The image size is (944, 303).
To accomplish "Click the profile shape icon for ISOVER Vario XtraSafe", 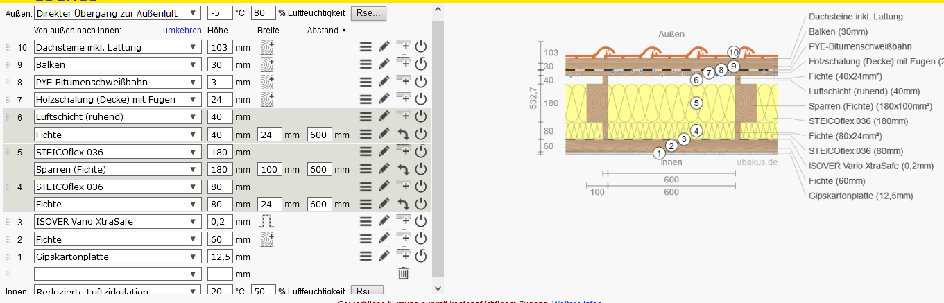I will click(x=267, y=222).
